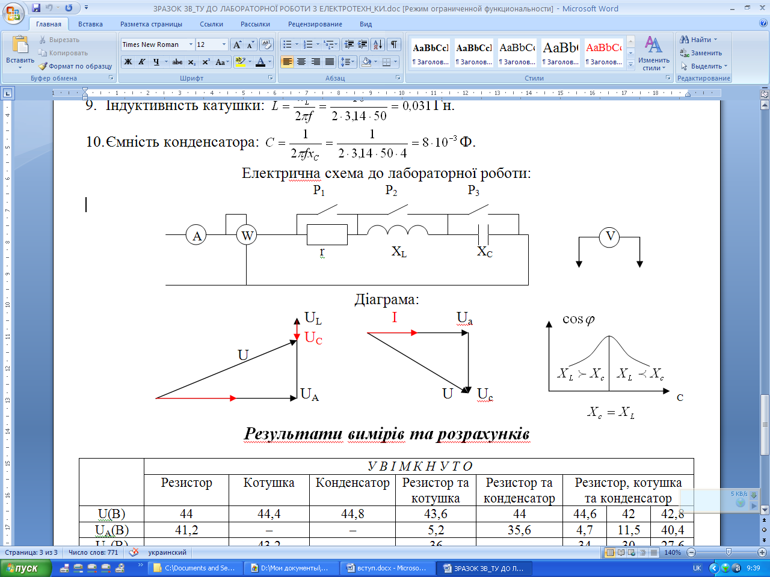Screen dimensions: 770x577
Task: Click the UK language indicator
Action: coord(697,568)
